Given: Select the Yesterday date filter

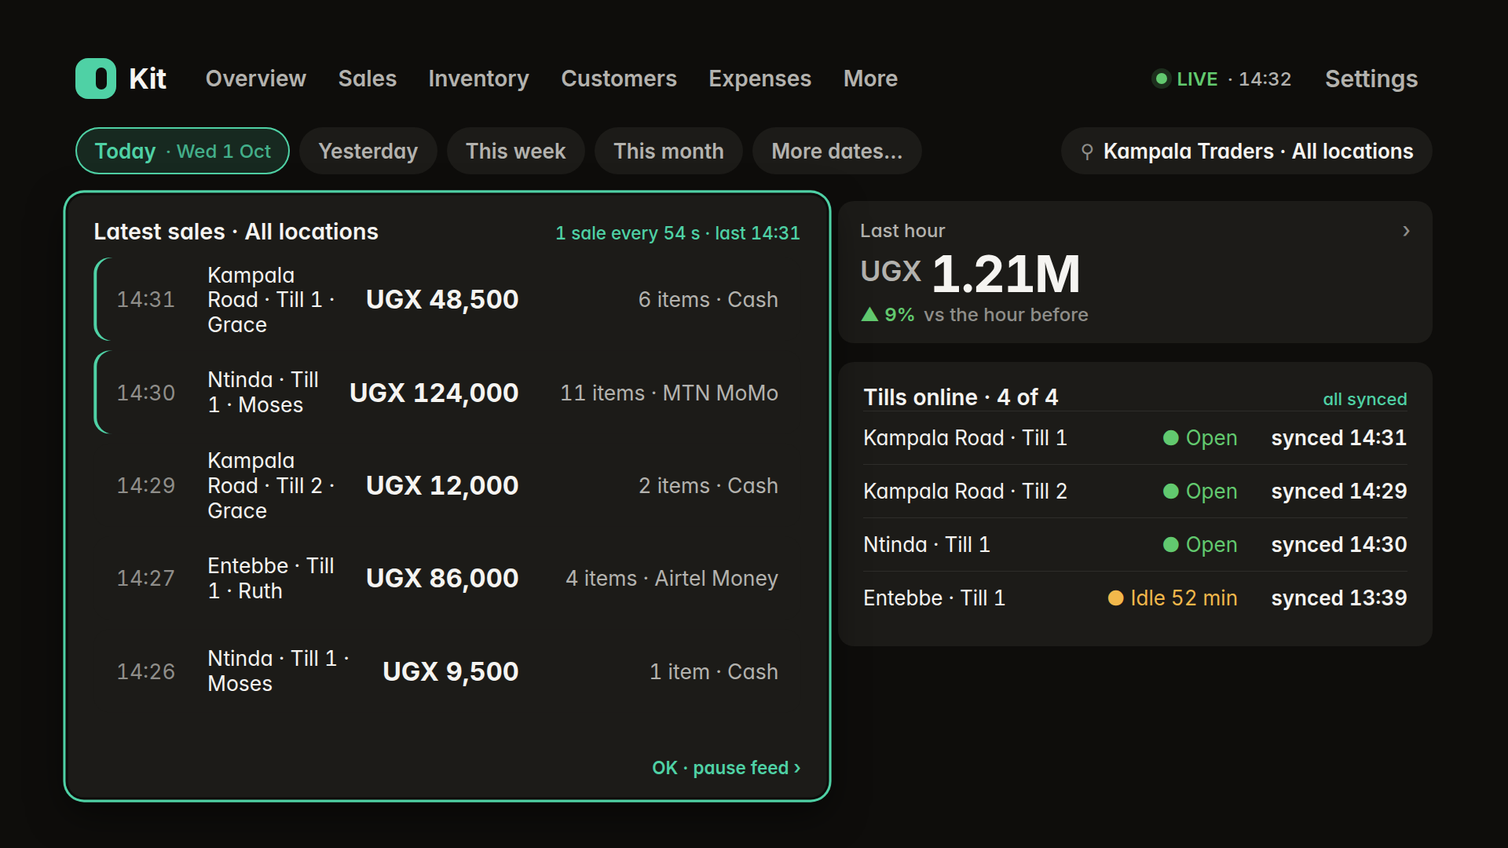Looking at the screenshot, I should [368, 151].
